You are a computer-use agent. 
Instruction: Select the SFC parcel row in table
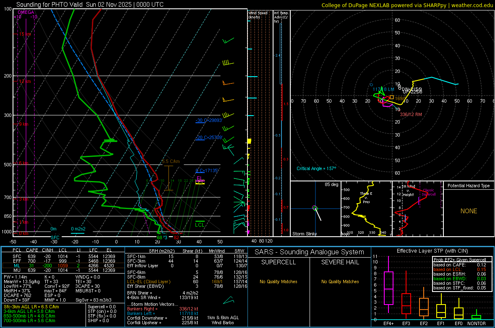click(64, 256)
